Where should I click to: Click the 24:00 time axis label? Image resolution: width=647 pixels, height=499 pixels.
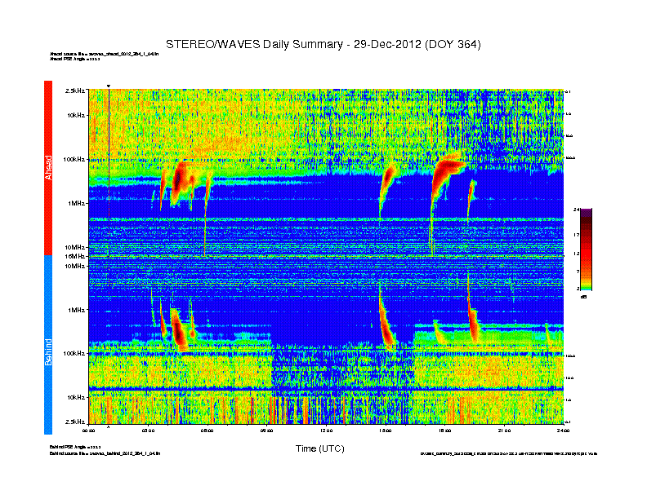pos(563,430)
